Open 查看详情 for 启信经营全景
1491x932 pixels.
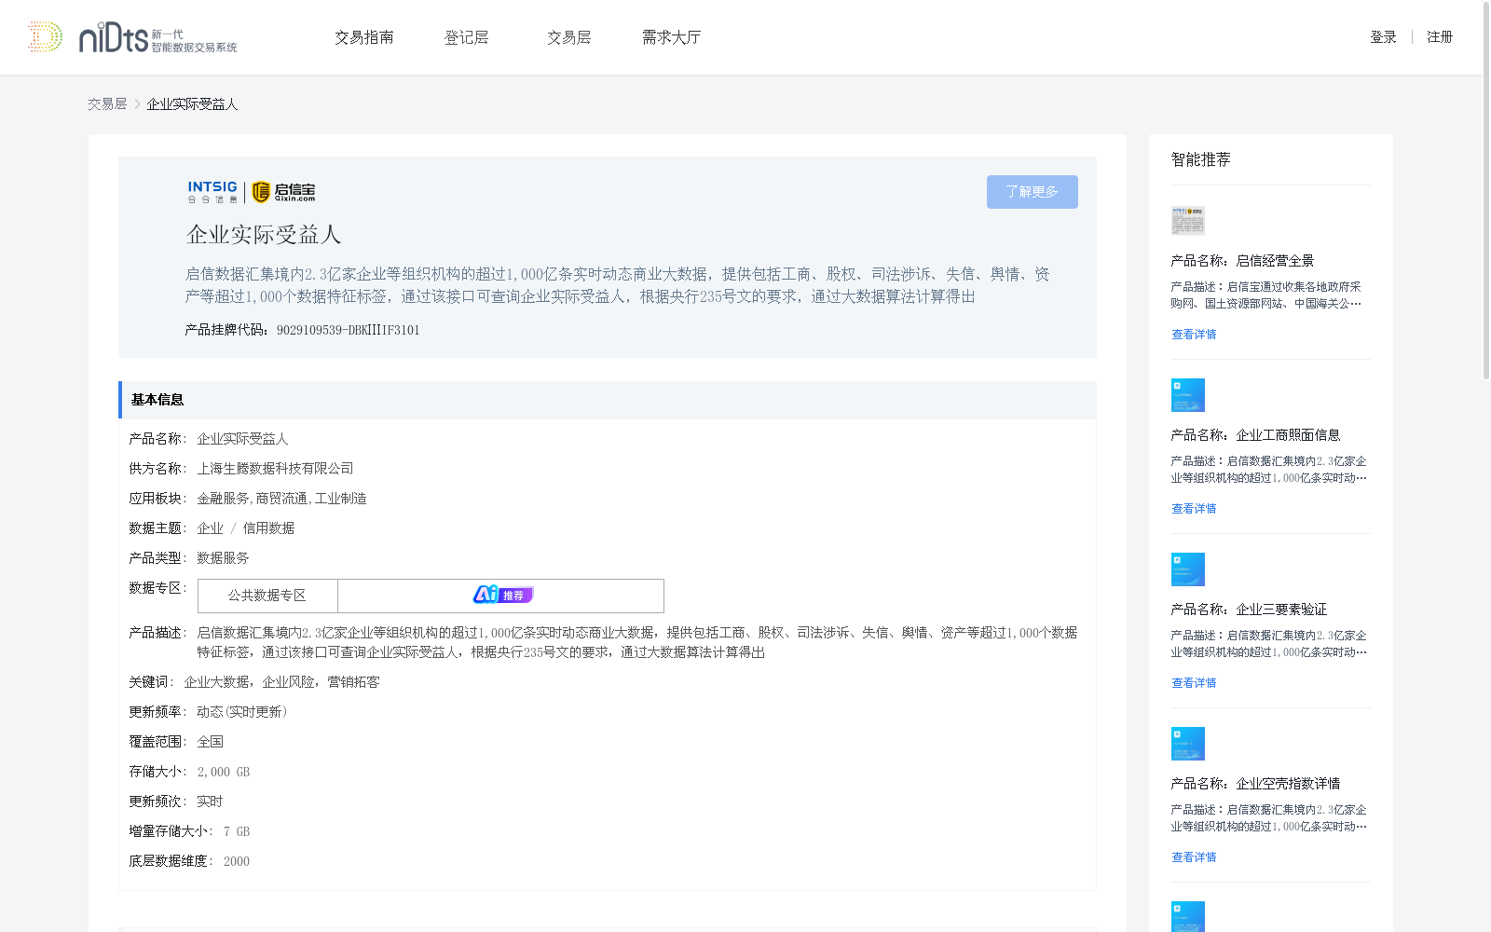point(1194,335)
